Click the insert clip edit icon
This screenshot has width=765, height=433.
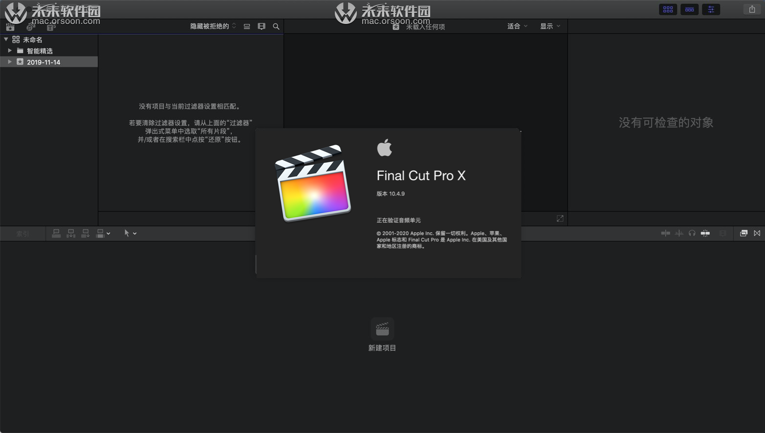click(71, 234)
